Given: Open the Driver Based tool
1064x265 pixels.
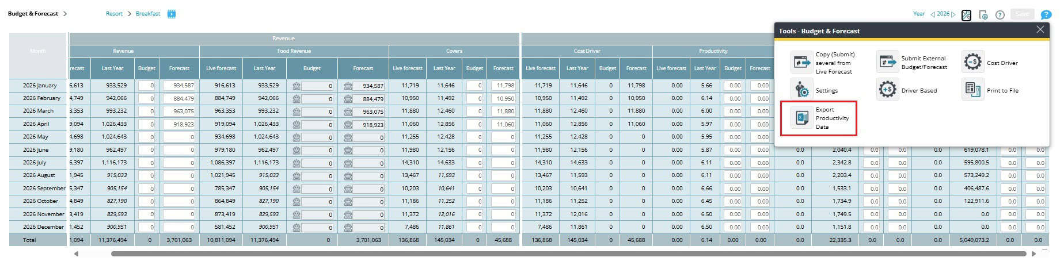Looking at the screenshot, I should coord(908,90).
